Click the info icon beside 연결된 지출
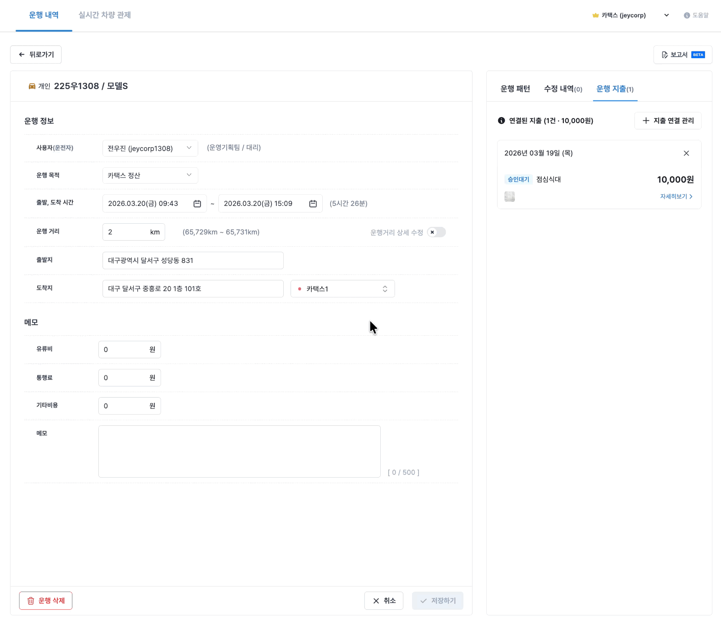The width and height of the screenshot is (721, 624). pos(501,121)
